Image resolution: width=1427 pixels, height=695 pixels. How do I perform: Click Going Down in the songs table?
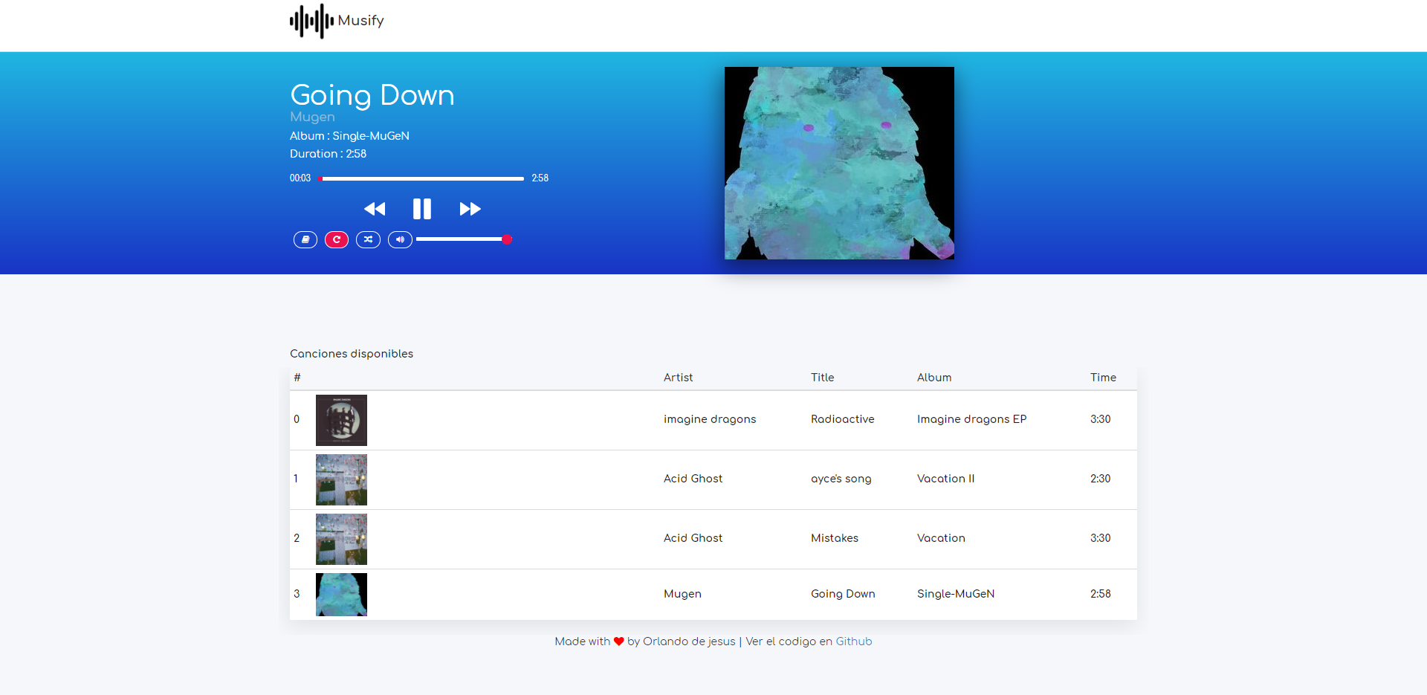843,594
